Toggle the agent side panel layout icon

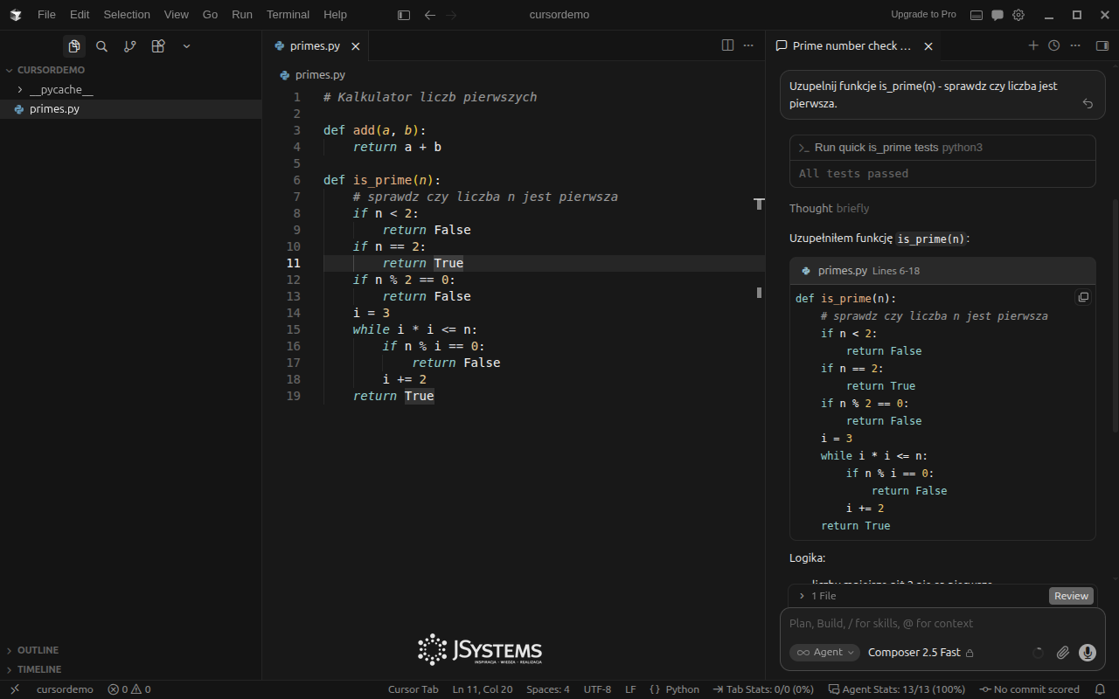[1102, 45]
